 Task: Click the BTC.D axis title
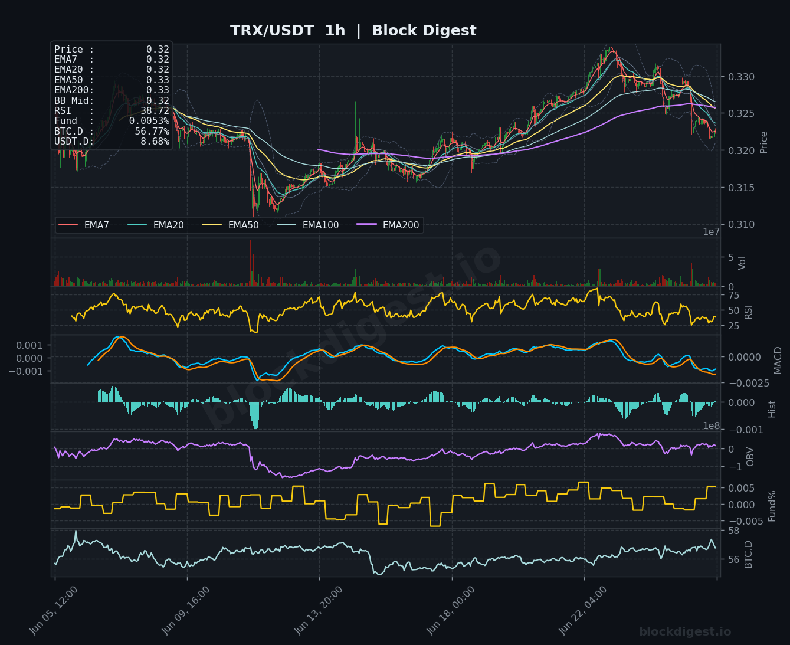(749, 554)
